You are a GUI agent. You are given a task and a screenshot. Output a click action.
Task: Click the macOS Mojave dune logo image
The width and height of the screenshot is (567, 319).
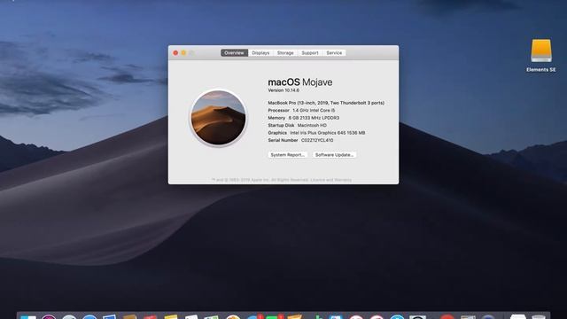click(219, 118)
